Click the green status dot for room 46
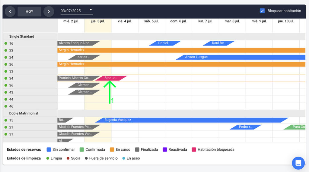 click(x=6, y=106)
